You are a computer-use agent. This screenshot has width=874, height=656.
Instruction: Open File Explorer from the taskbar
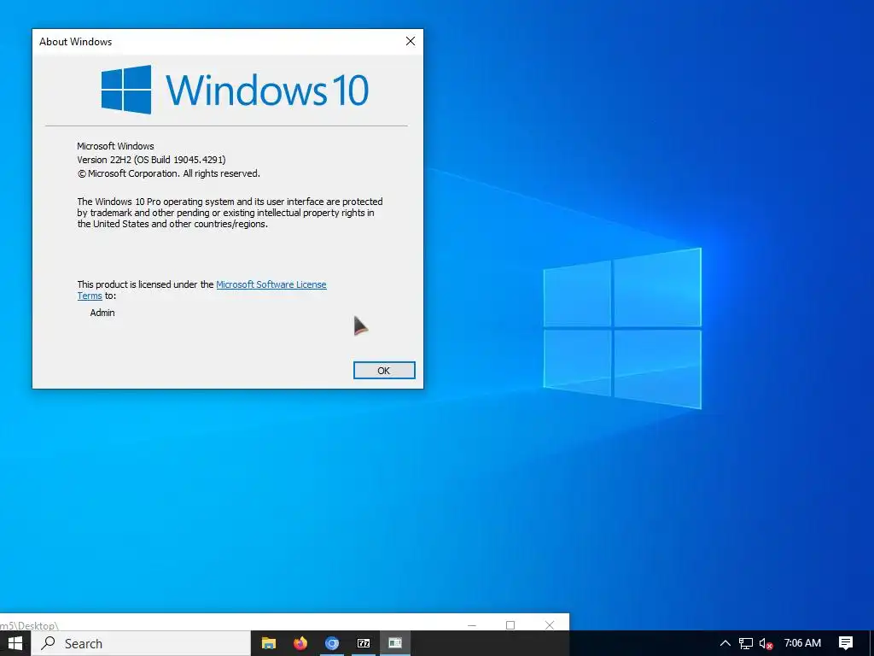[269, 643]
